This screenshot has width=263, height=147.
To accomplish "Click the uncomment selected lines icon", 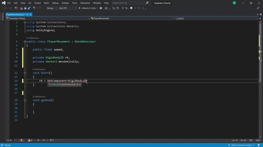I will pos(118,8).
